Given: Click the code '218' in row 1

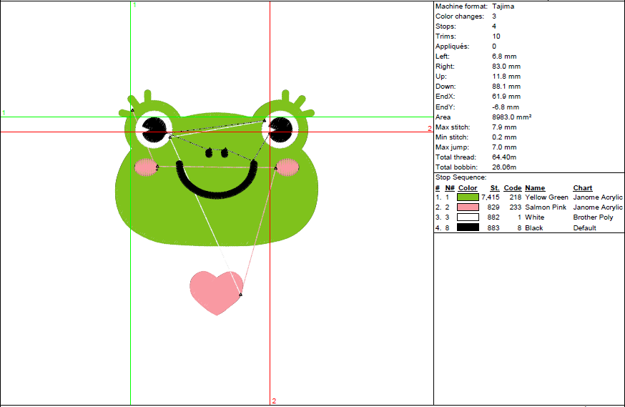Looking at the screenshot, I should coord(516,197).
